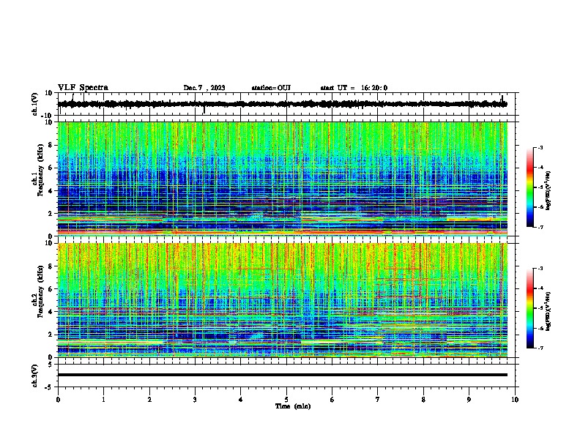The height and width of the screenshot is (448, 580).
Task: Click the log(PSD) label beside ch.1 color bar
Action: (548, 191)
